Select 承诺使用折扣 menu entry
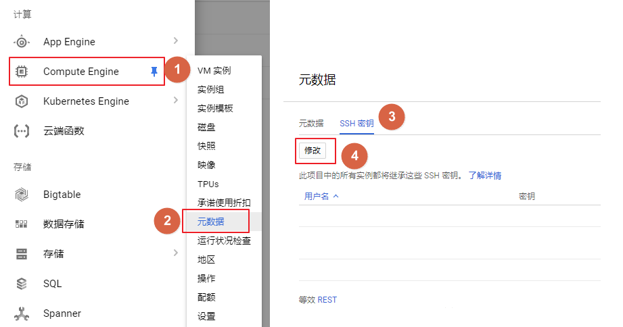Viewport: 623px width, 327px height. click(x=224, y=203)
